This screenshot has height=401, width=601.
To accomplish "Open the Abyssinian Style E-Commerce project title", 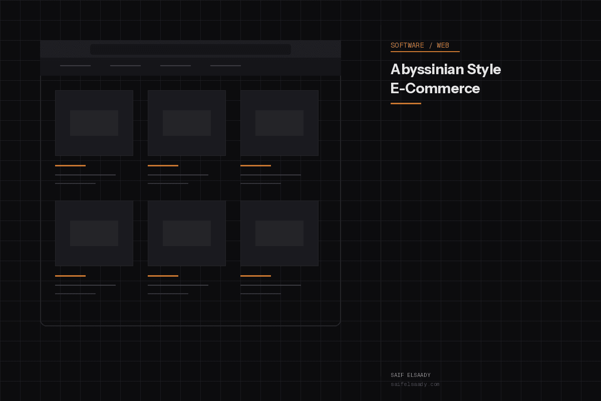I will click(445, 79).
